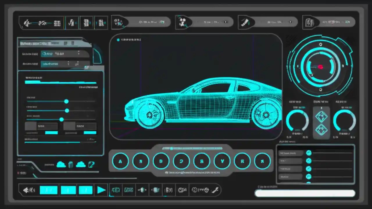Toggle the lower diamond indicator between the two knobs
Screen dimensions: 372x209
coord(321,129)
